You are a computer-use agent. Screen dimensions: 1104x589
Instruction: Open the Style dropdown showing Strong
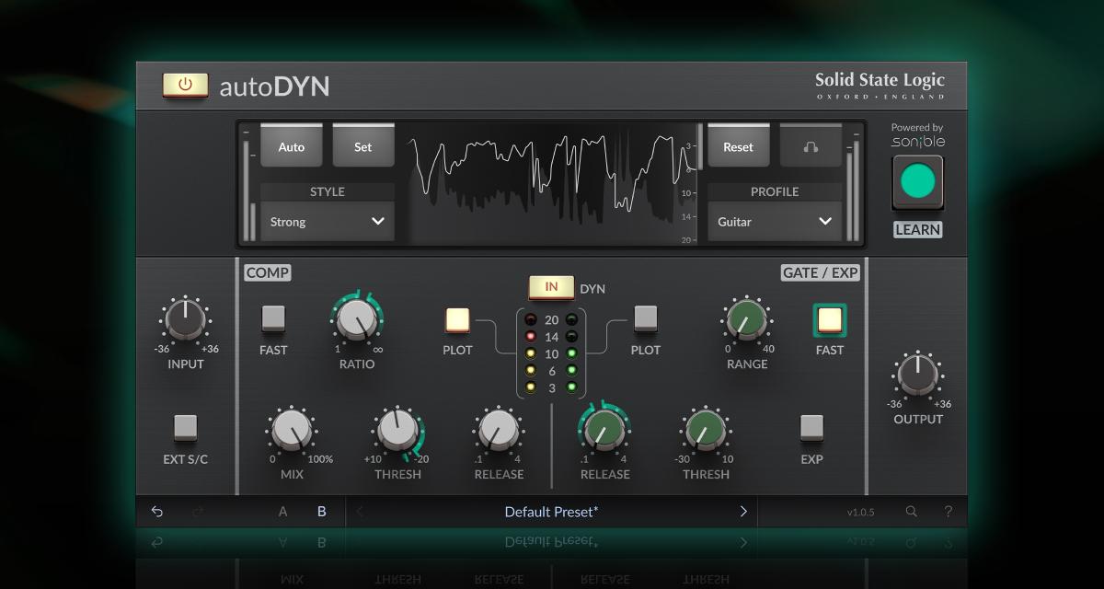(x=327, y=222)
